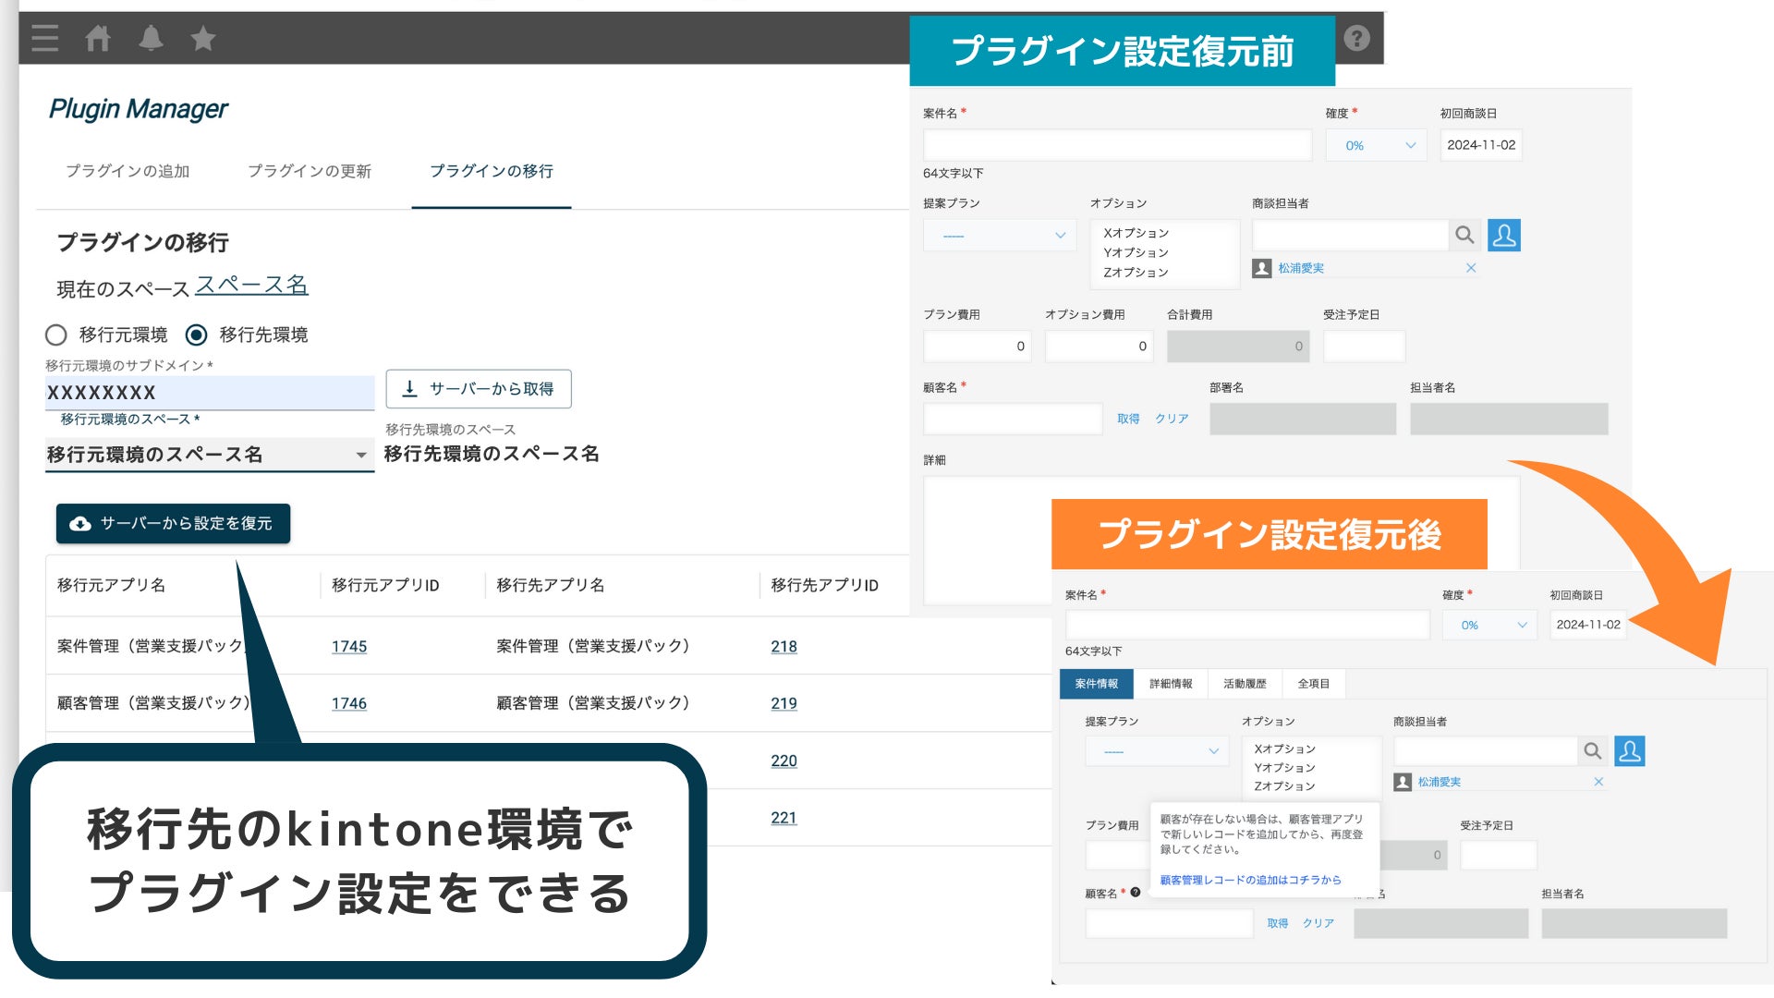The image size is (1774, 998).
Task: Click the star favorites icon
Action: [203, 38]
